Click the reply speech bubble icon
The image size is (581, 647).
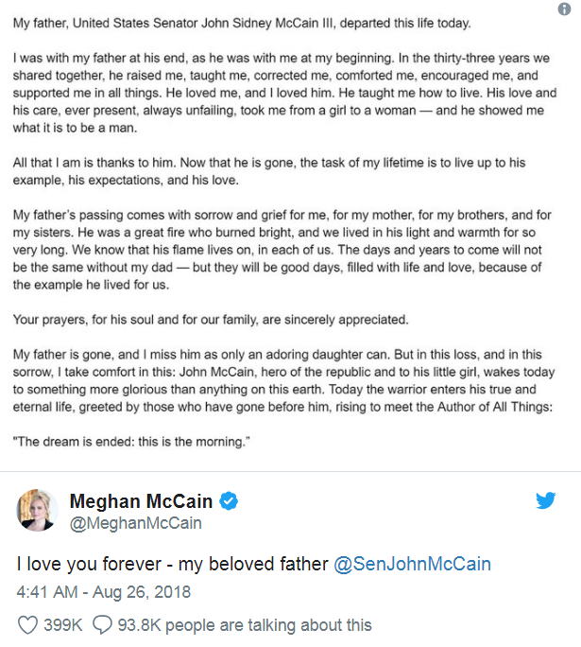pos(102,624)
